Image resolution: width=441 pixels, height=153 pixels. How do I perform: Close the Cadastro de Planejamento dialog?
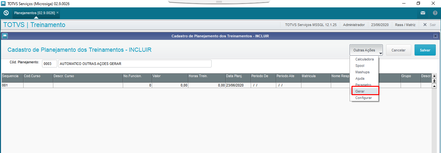coord(435,36)
